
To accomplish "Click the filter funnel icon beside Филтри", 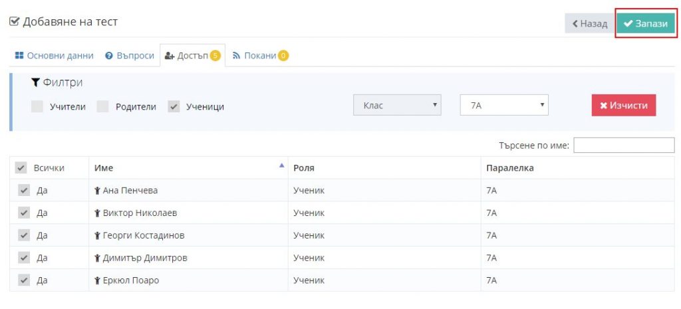I will click(36, 82).
